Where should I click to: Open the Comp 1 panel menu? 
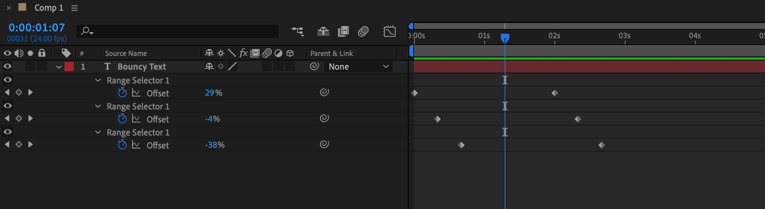75,8
